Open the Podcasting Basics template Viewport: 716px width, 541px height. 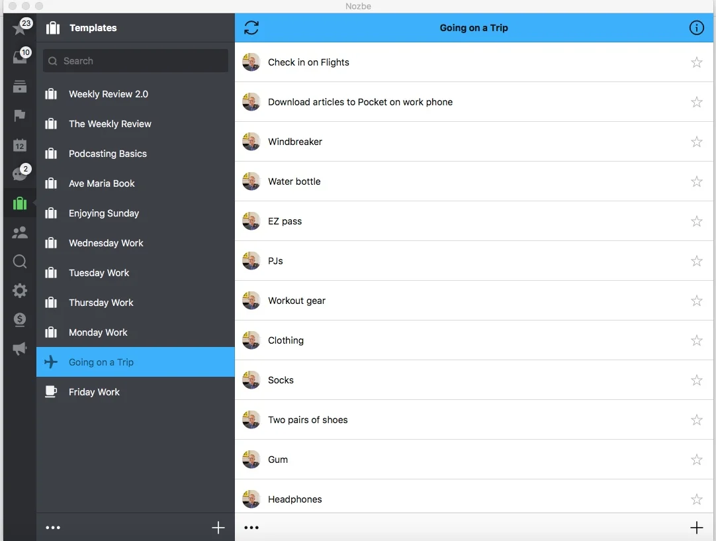coord(136,154)
